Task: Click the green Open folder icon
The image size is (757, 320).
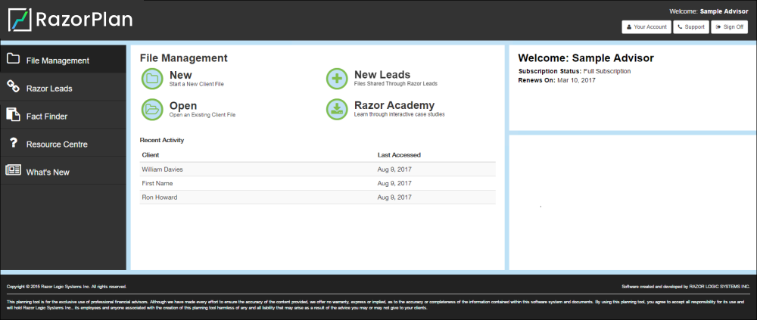Action: 152,110
